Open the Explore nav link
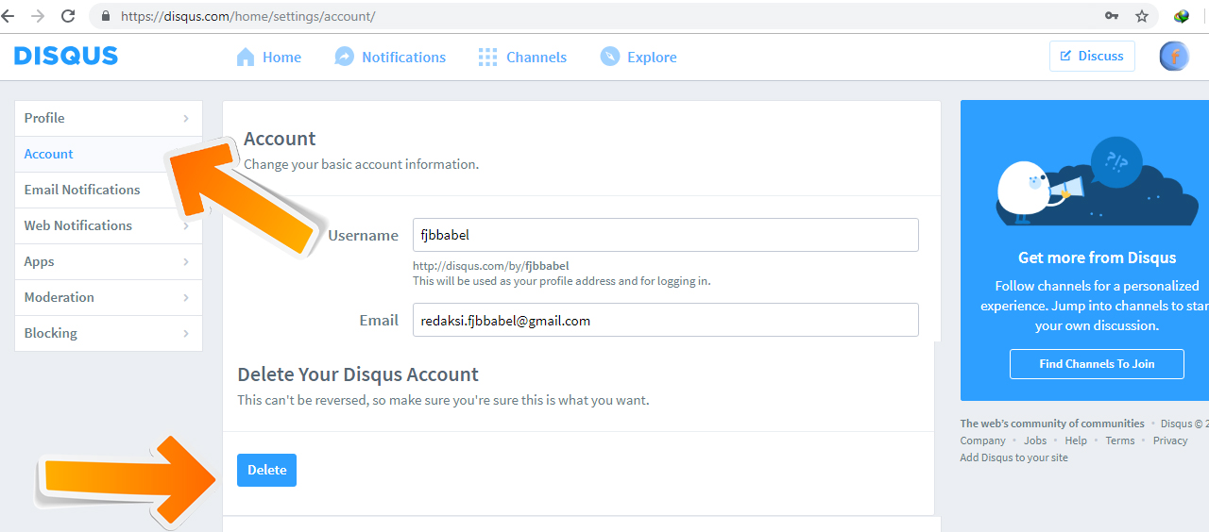 [652, 57]
